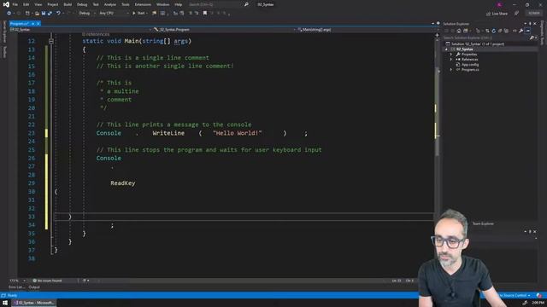Open the Debug menu
This screenshot has height=307, width=547.
tap(82, 4)
